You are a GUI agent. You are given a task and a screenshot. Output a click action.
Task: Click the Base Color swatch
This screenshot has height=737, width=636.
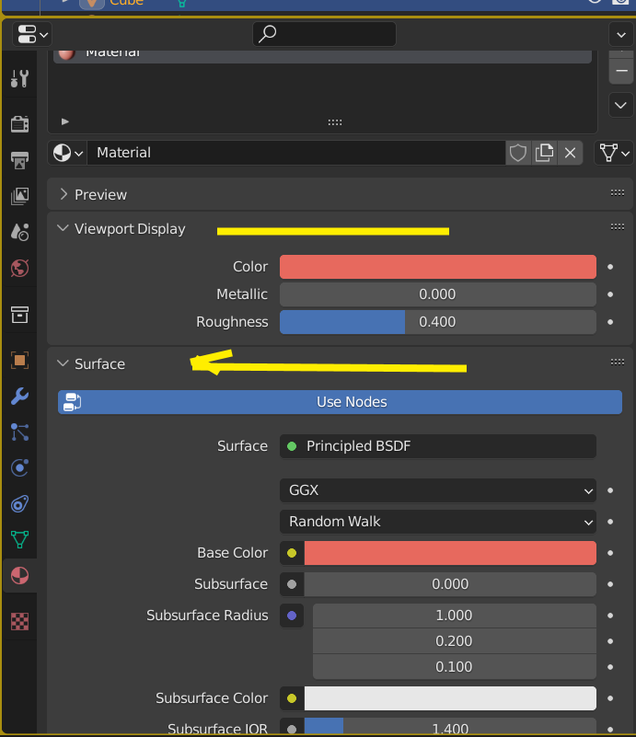(x=450, y=553)
